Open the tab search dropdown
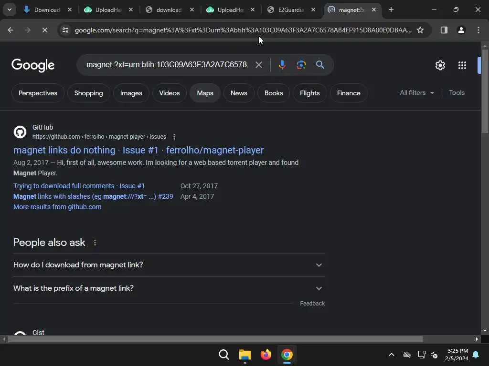 (10, 10)
